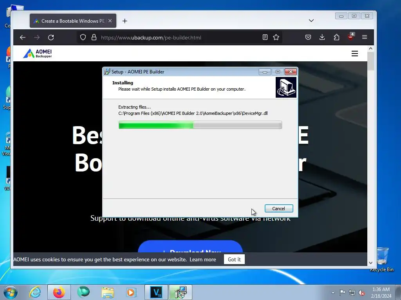
Task: Click the ubackup.com address bar
Action: (x=179, y=37)
